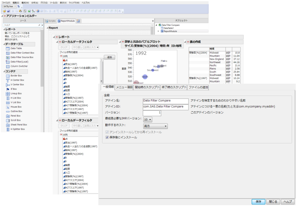
Task: Click the icon next to SATByYear dropdown
Action: click(x=19, y=7)
